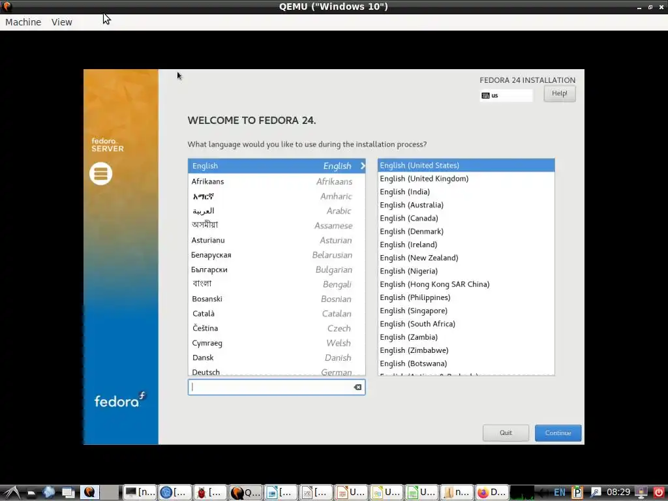The width and height of the screenshot is (668, 501).
Task: Switch to the LibreOffice Calc taskbar window
Action: click(421, 493)
